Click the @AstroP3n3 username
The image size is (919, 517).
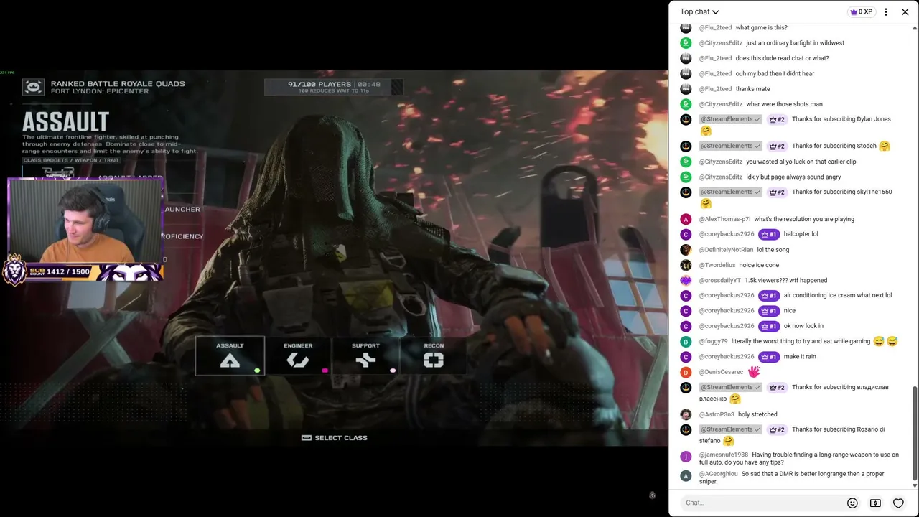click(x=717, y=414)
